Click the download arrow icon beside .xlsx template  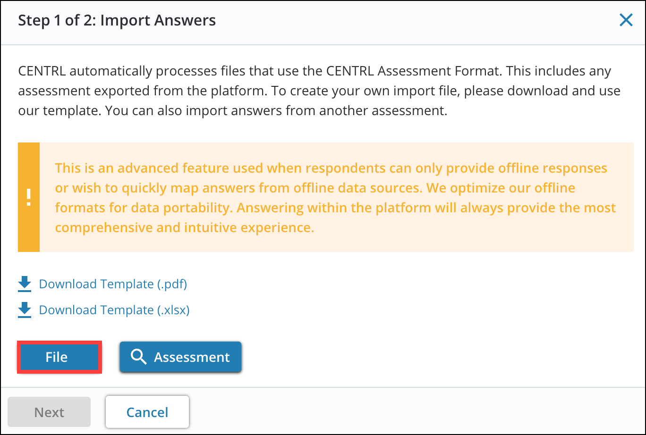click(25, 310)
